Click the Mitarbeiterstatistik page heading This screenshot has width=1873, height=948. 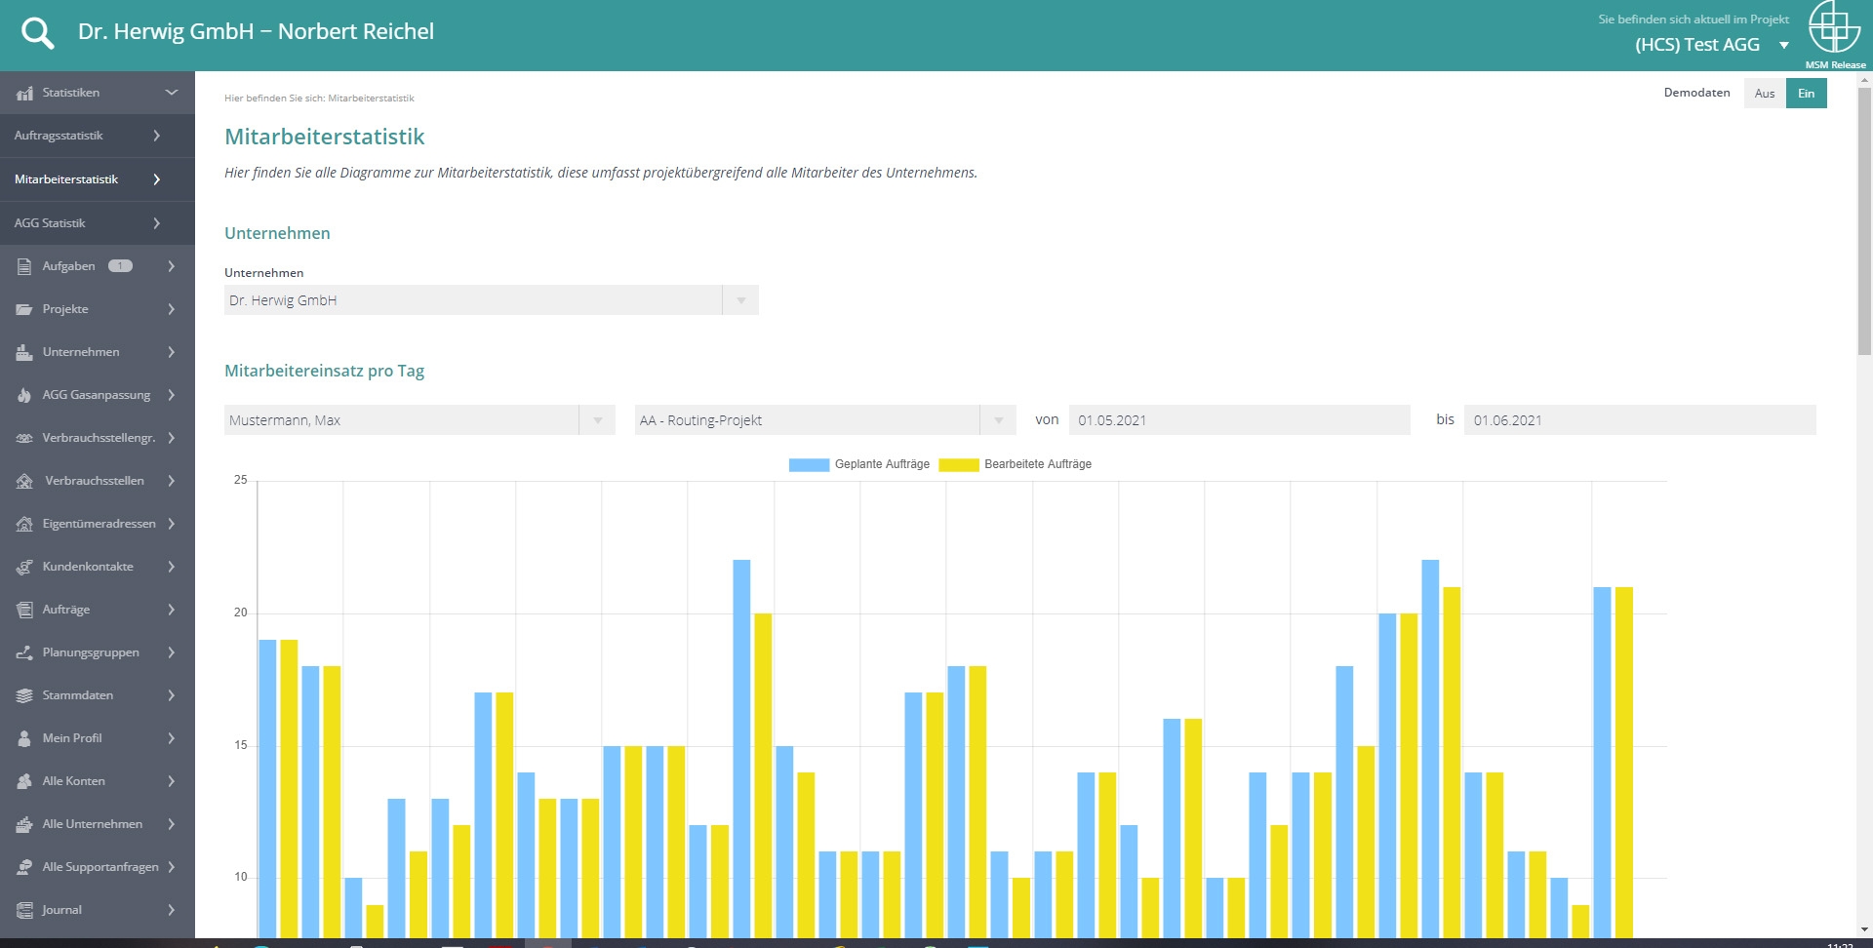click(325, 137)
